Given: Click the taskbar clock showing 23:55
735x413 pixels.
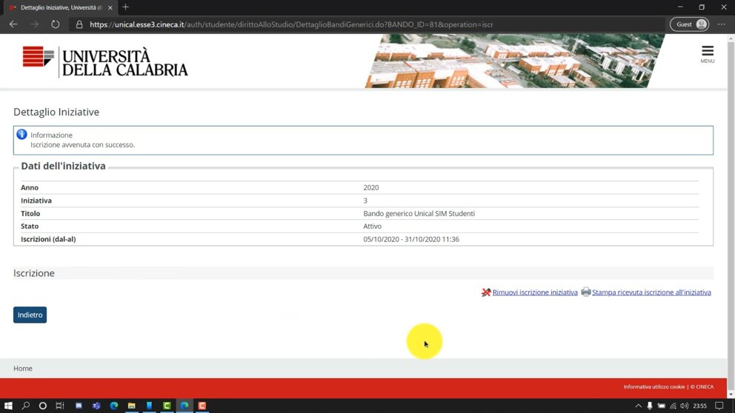Looking at the screenshot, I should (700, 406).
